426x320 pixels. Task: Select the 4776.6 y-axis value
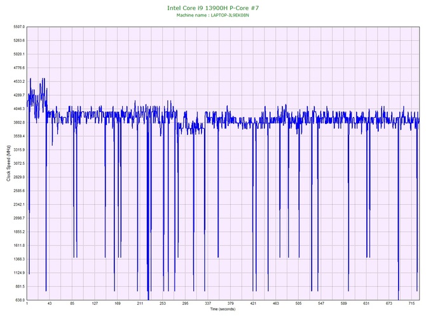coord(19,68)
